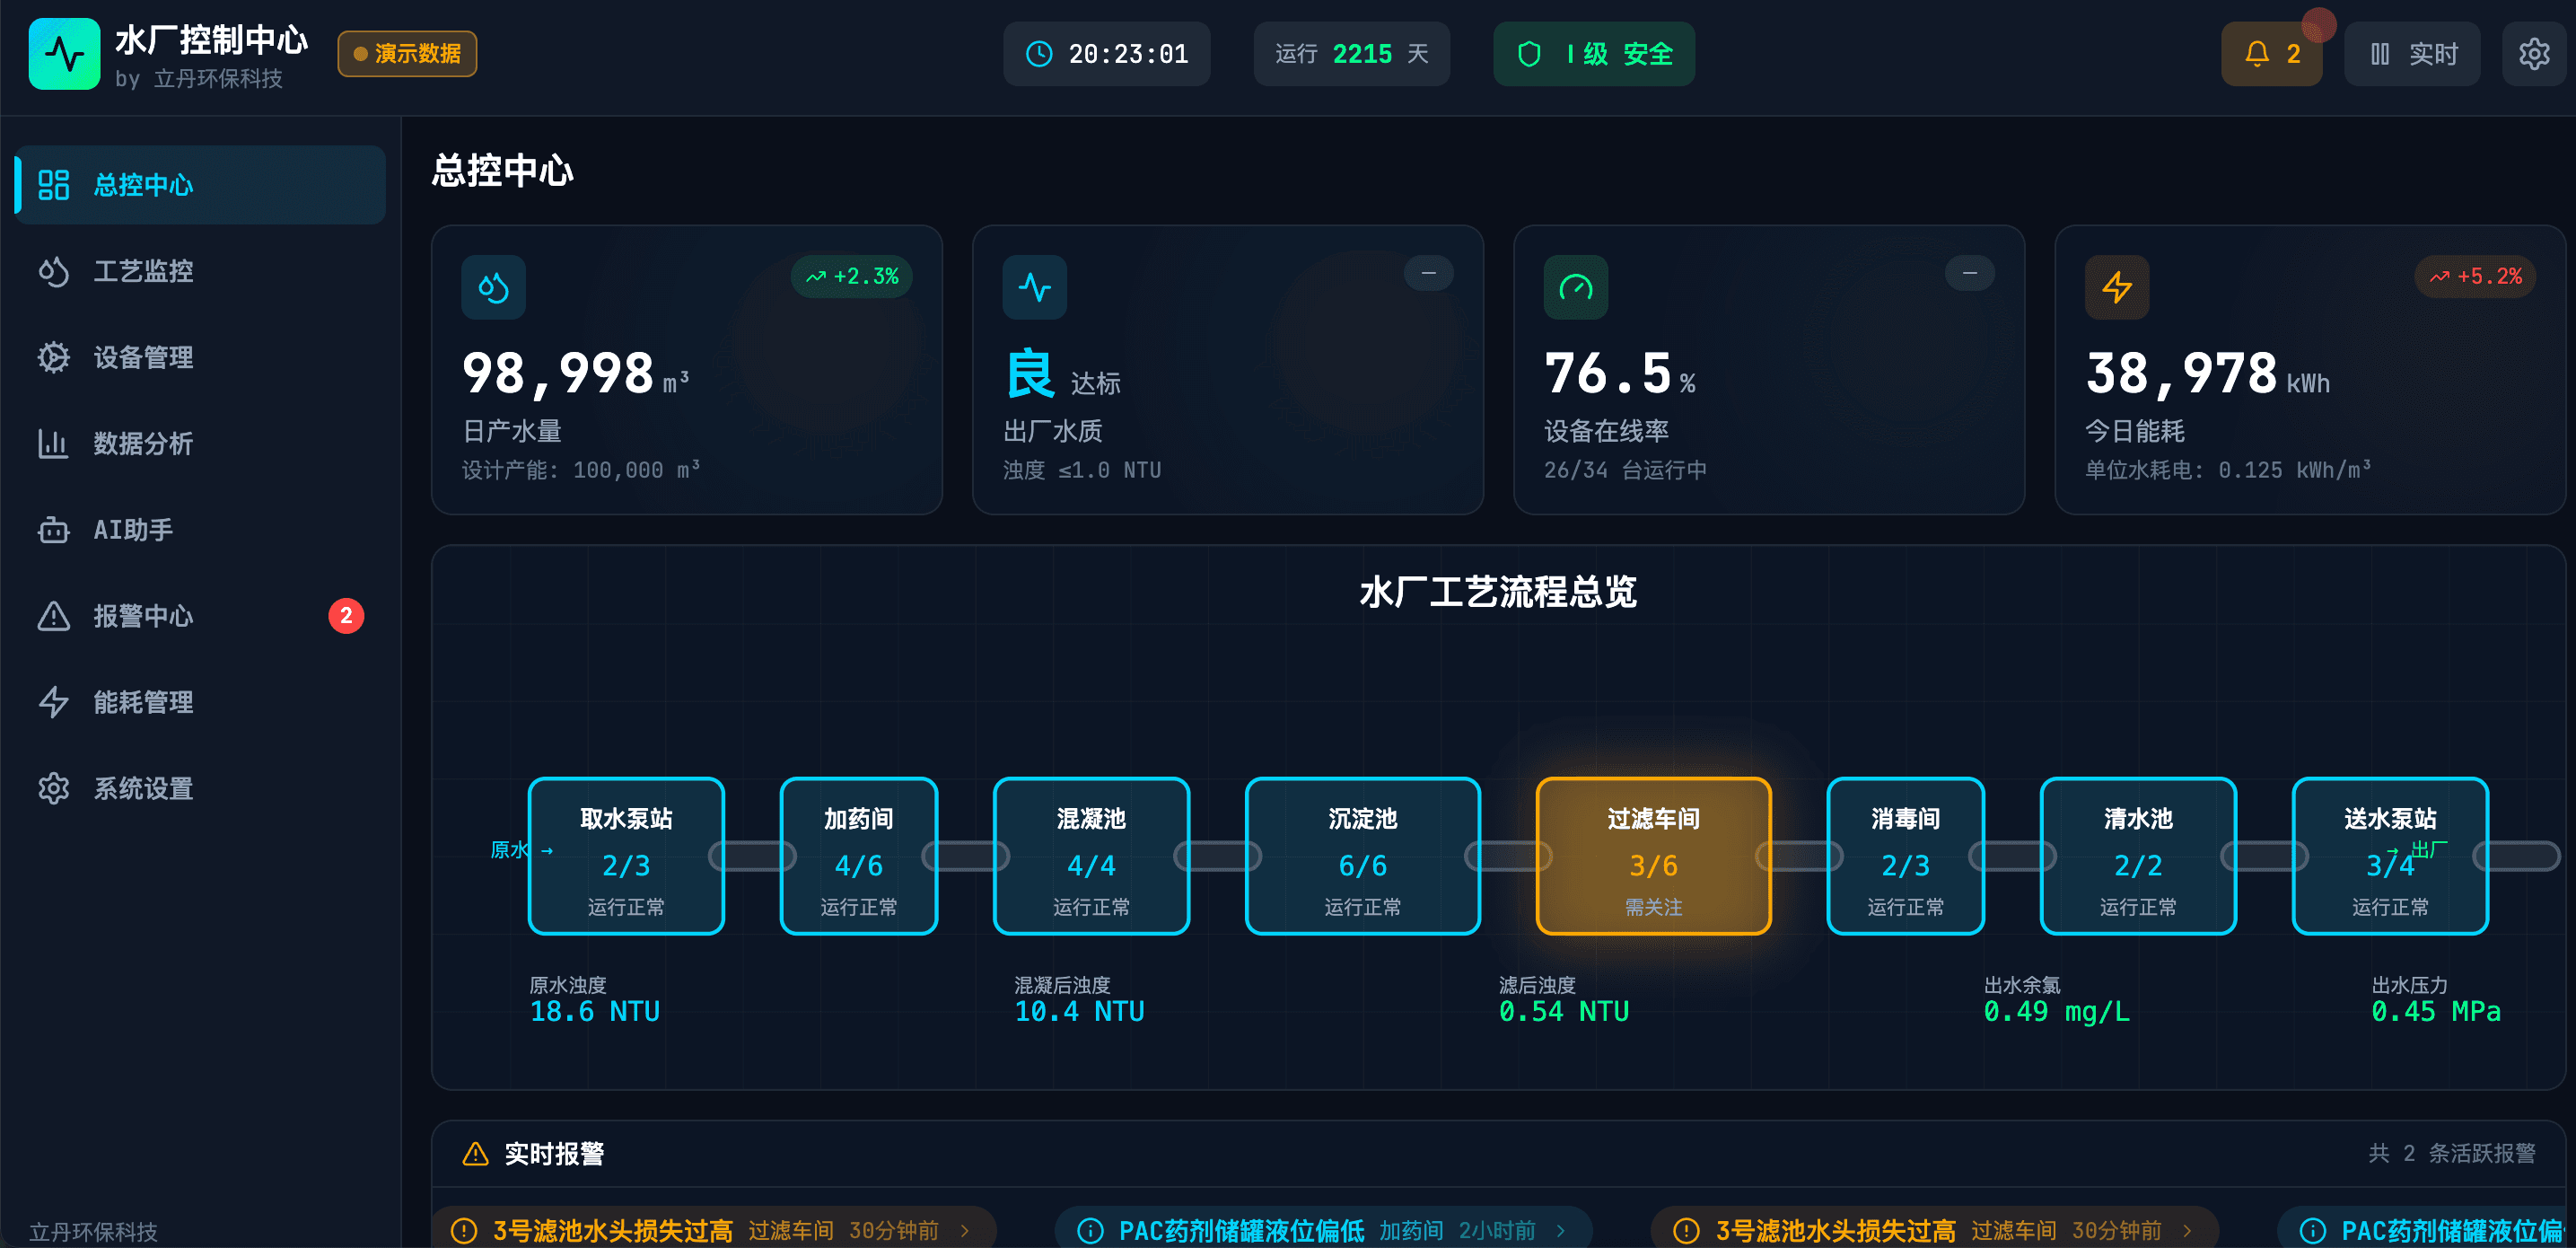This screenshot has width=2576, height=1248.
Task: Expand the 3号滤池水头损失过高 alert chevron
Action: (965, 1231)
